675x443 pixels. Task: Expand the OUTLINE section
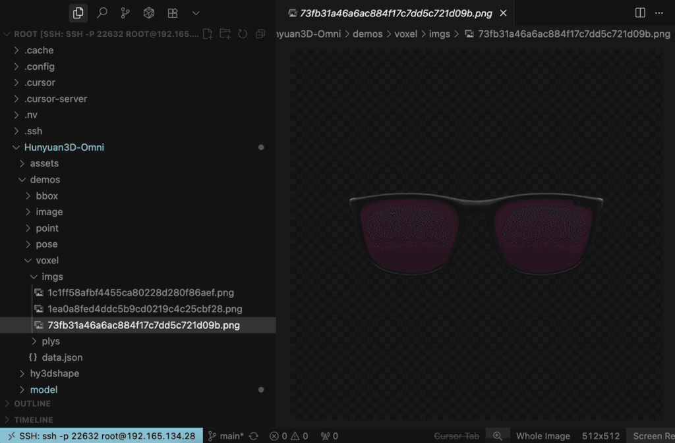(x=32, y=404)
